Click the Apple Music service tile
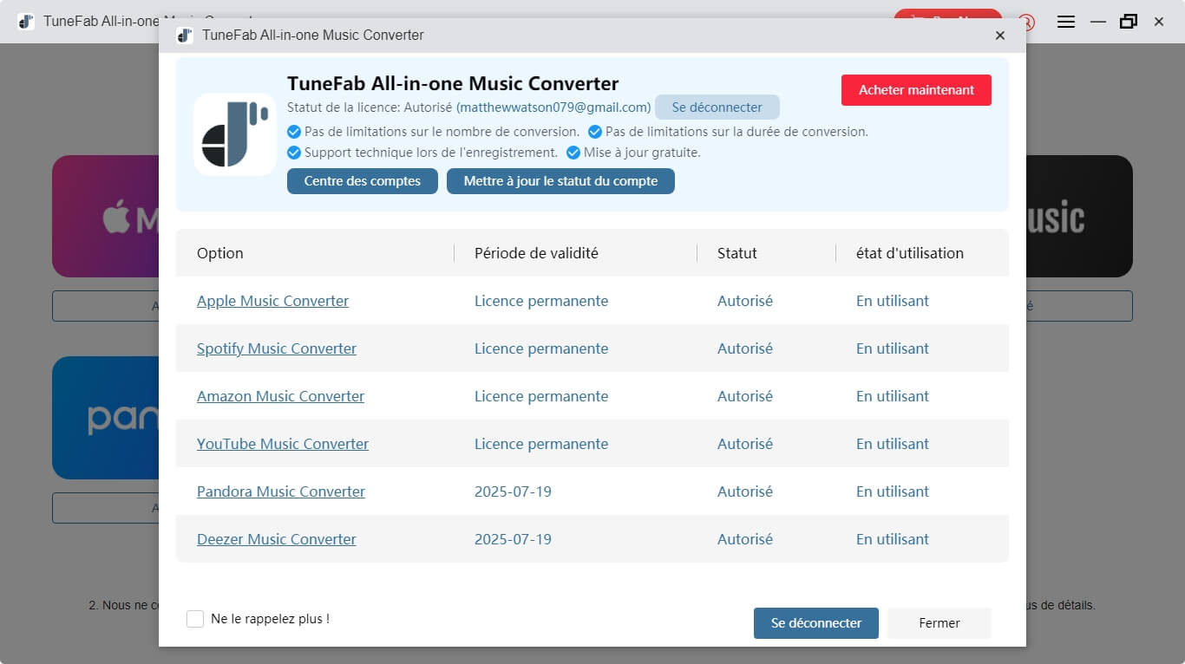The image size is (1185, 664). tap(106, 217)
